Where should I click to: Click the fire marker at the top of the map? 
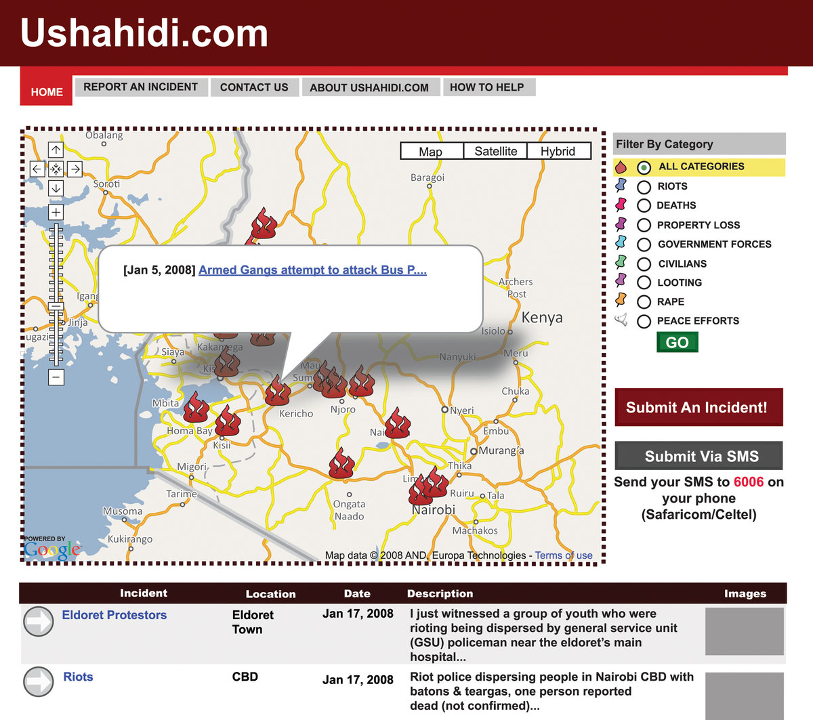[x=264, y=223]
